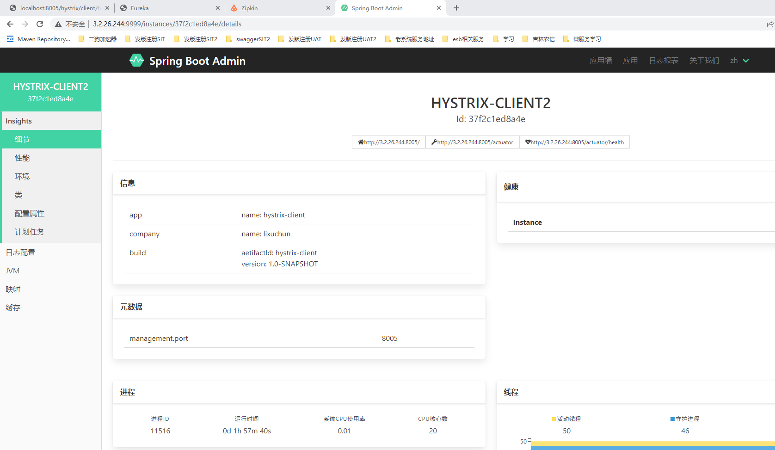Select 细节 in the sidebar
This screenshot has width=775, height=450.
51,139
